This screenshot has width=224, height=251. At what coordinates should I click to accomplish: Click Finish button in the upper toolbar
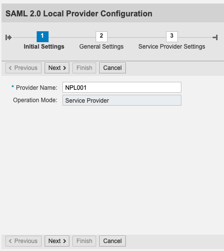click(x=84, y=68)
